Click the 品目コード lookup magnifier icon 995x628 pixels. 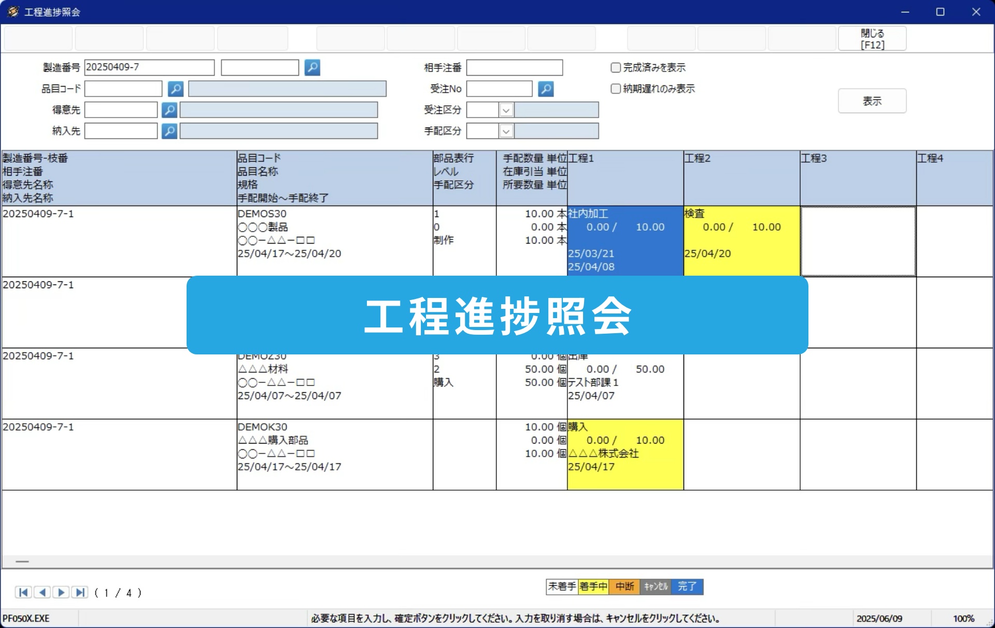pos(176,89)
